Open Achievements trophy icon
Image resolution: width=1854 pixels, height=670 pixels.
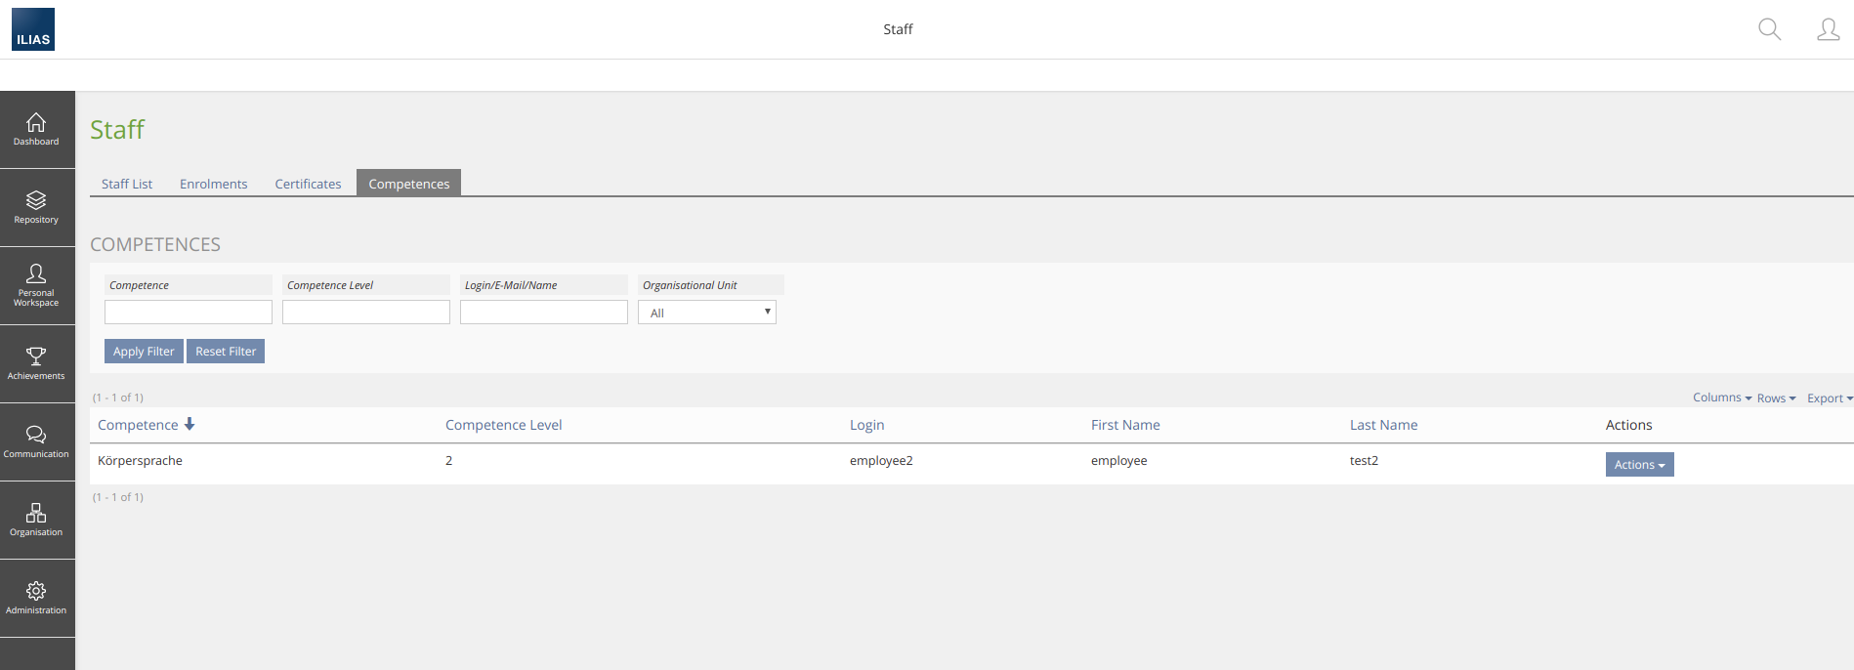[36, 363]
